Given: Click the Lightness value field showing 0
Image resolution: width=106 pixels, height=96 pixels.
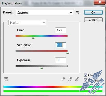Looking at the screenshot, I should [61, 60].
